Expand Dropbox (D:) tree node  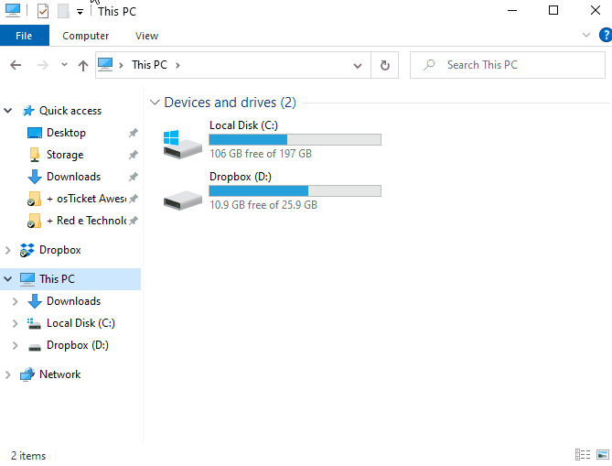tap(16, 345)
